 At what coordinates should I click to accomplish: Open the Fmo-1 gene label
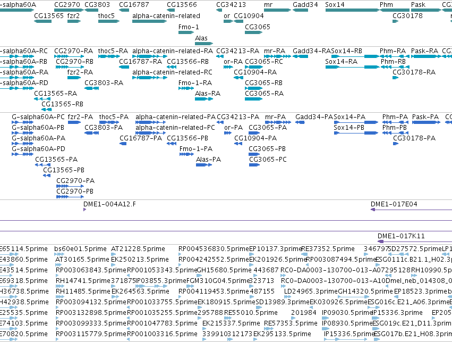click(x=189, y=27)
